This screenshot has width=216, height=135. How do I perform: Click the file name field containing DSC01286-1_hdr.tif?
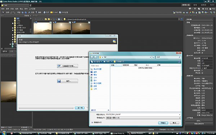tap(143, 114)
